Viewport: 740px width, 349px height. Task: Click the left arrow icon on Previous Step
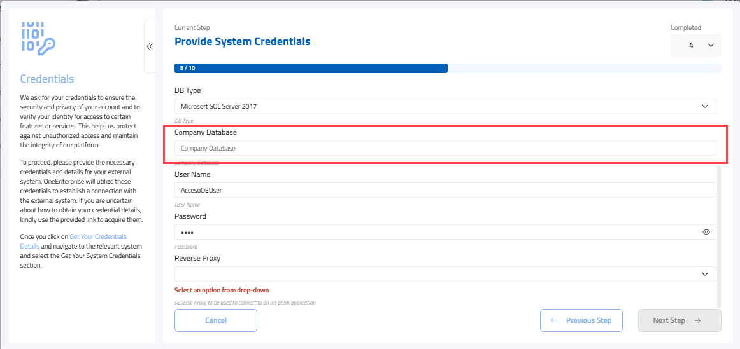[x=554, y=320]
